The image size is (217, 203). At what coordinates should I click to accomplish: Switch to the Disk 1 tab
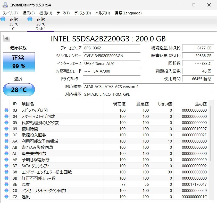[40, 24]
